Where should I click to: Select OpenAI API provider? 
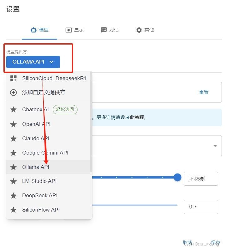point(48,124)
